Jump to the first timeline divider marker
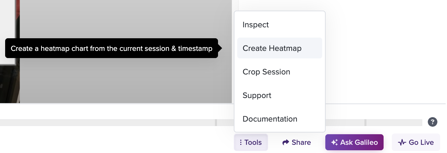This screenshot has height=153, width=447. tap(216, 123)
